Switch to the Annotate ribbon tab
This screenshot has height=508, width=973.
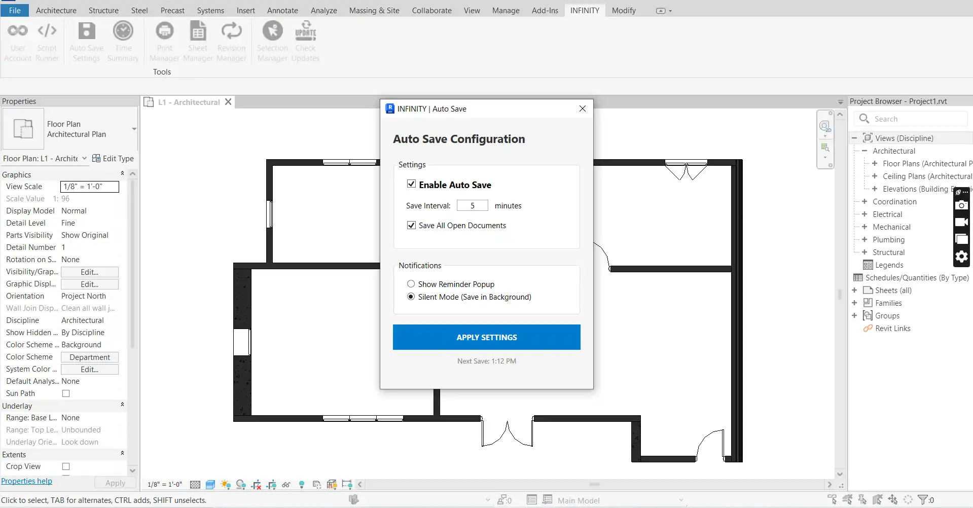pos(282,10)
